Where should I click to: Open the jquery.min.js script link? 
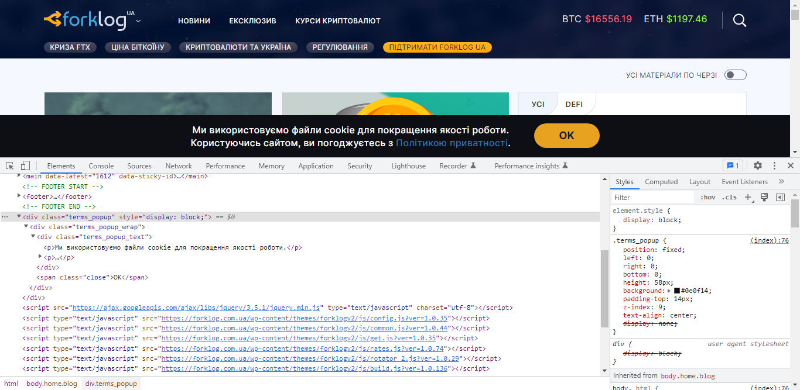coord(196,308)
